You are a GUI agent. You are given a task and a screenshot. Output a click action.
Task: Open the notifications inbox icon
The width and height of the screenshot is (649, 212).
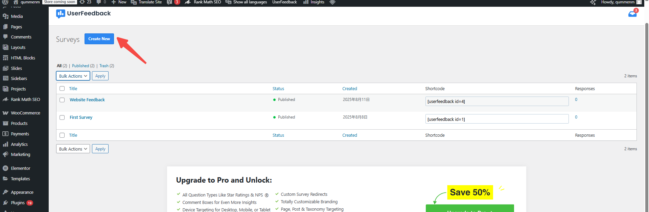tap(632, 14)
